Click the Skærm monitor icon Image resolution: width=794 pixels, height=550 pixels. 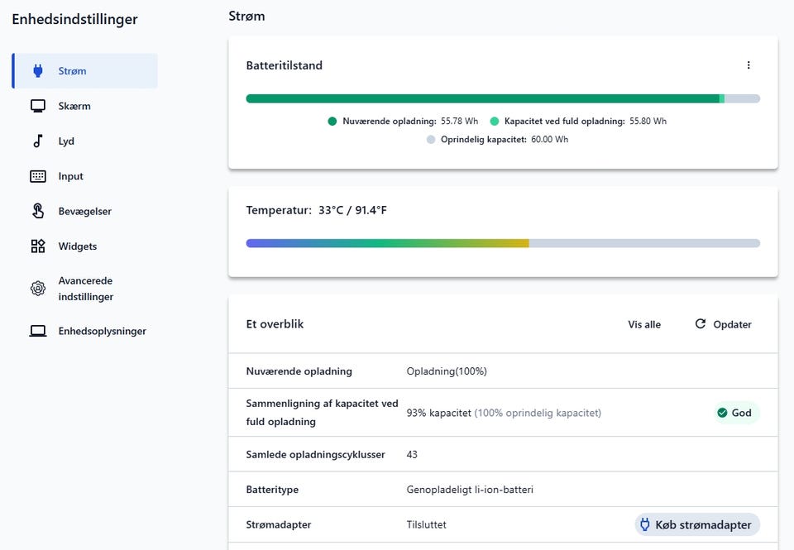38,106
